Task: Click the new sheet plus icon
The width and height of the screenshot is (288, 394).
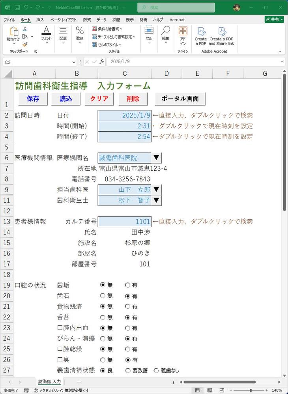Action: point(79,382)
